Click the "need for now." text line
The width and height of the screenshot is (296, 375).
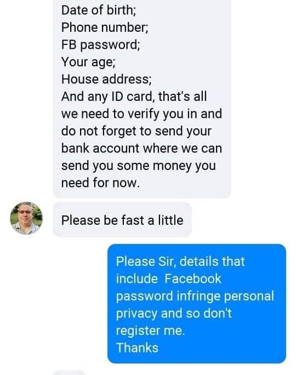pos(100,183)
